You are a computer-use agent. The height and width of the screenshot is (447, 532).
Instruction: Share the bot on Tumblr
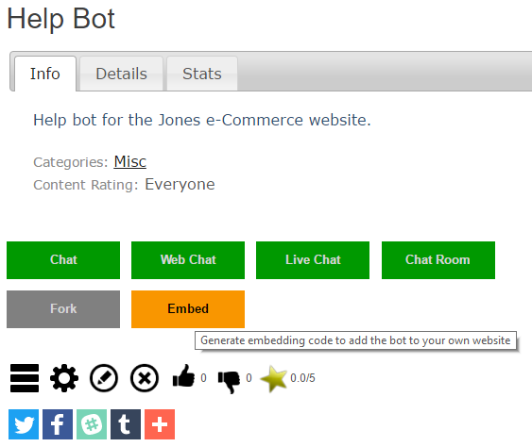click(126, 424)
